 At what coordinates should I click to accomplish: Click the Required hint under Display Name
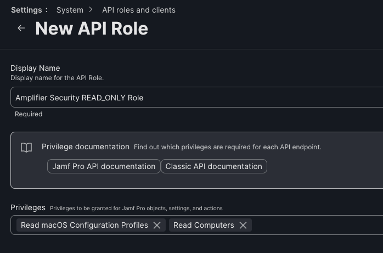tap(29, 114)
